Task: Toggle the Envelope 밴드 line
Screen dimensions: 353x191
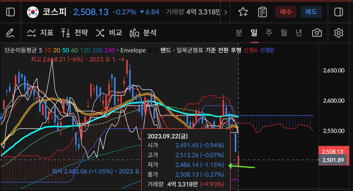Action: pyautogui.click(x=165, y=50)
